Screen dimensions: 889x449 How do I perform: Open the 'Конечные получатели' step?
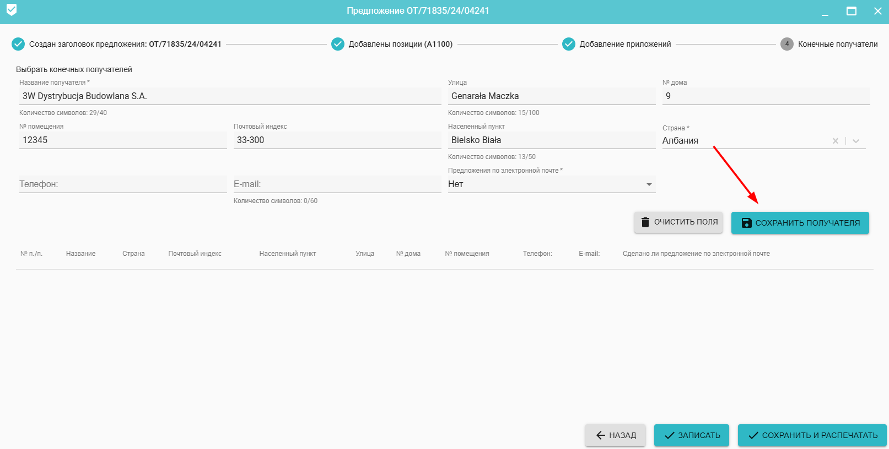click(x=837, y=44)
